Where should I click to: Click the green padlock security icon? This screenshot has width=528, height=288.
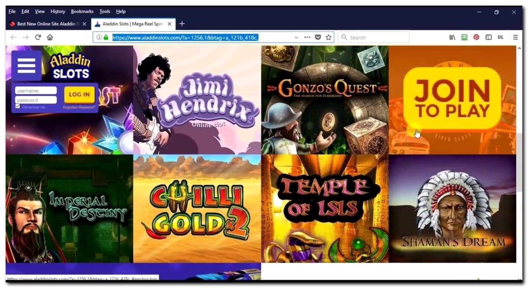tap(106, 37)
